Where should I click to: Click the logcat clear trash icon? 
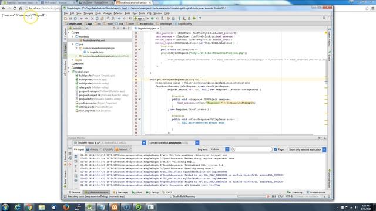click(76, 156)
